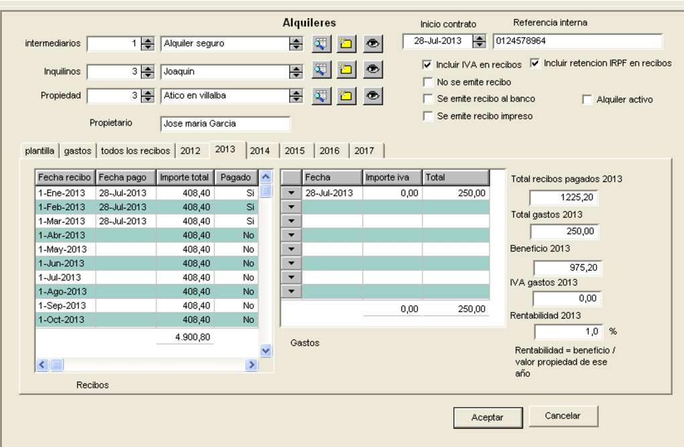View intermediarios details with eye icon

pos(373,43)
